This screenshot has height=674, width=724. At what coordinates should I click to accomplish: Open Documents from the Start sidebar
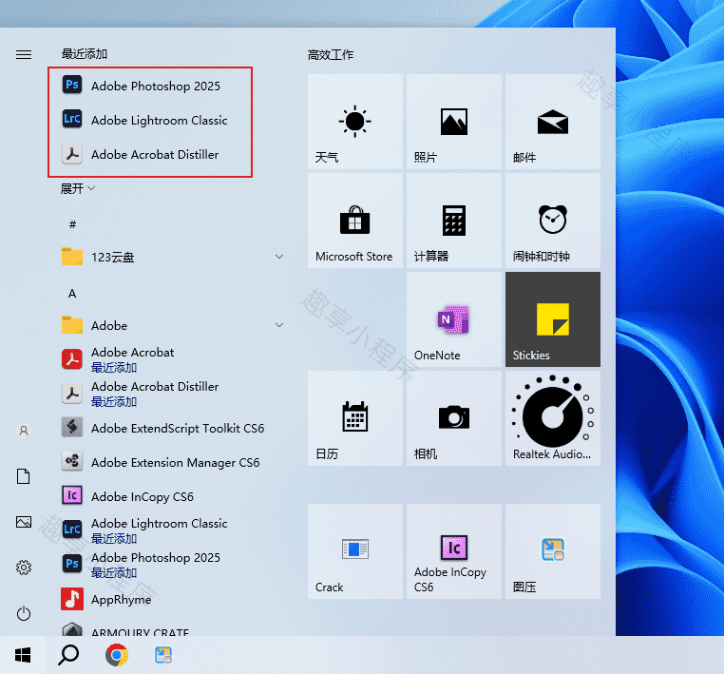point(24,476)
